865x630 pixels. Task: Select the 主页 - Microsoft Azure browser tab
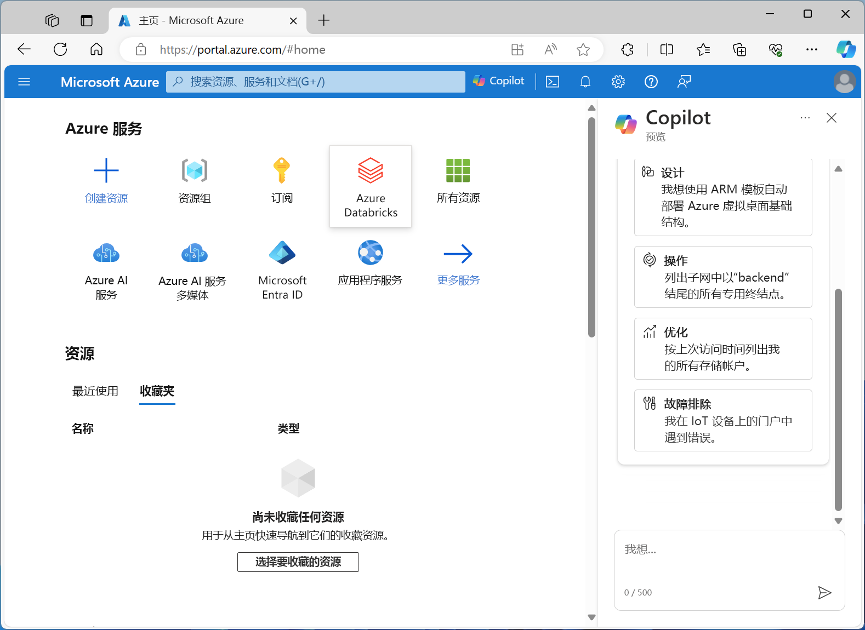tap(208, 21)
